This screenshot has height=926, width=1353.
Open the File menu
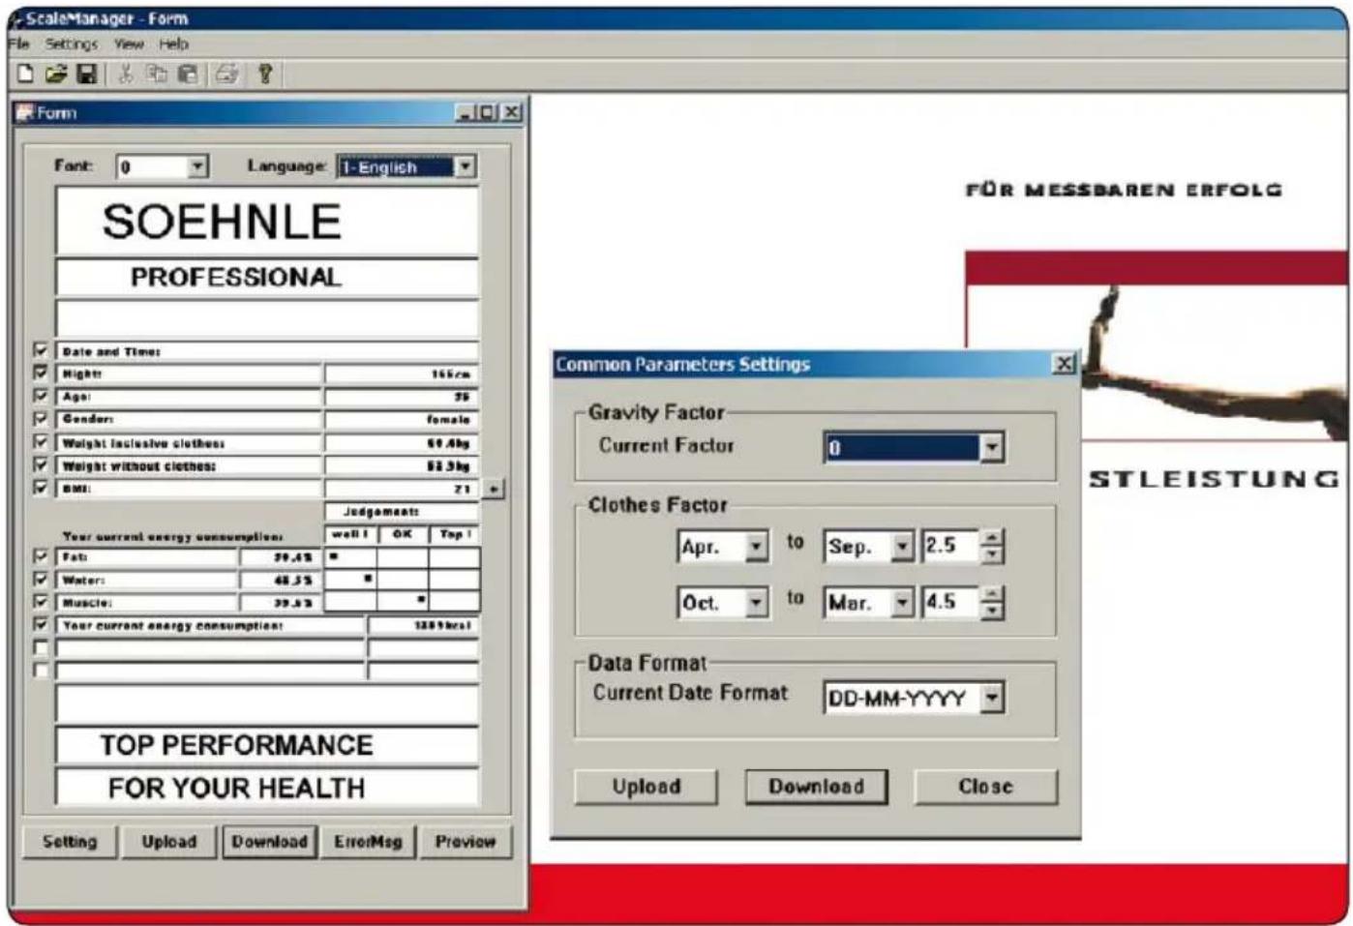(x=18, y=44)
